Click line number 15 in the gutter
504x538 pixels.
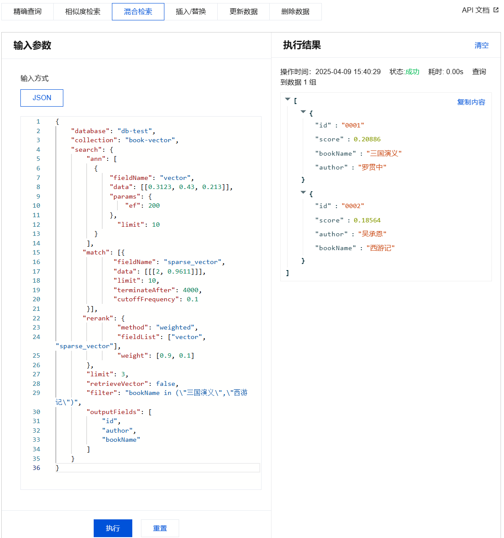pos(36,252)
